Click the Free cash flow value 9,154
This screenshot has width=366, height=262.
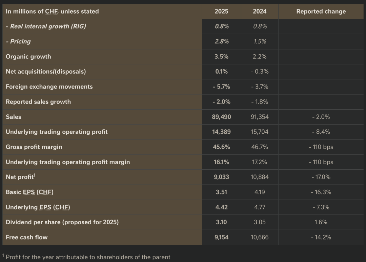(x=221, y=237)
